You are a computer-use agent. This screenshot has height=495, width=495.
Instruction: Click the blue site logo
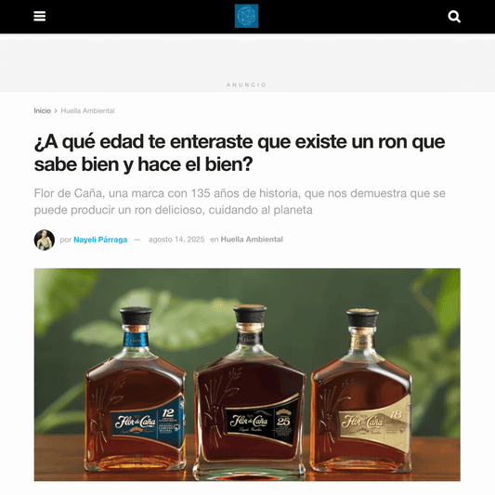[246, 16]
